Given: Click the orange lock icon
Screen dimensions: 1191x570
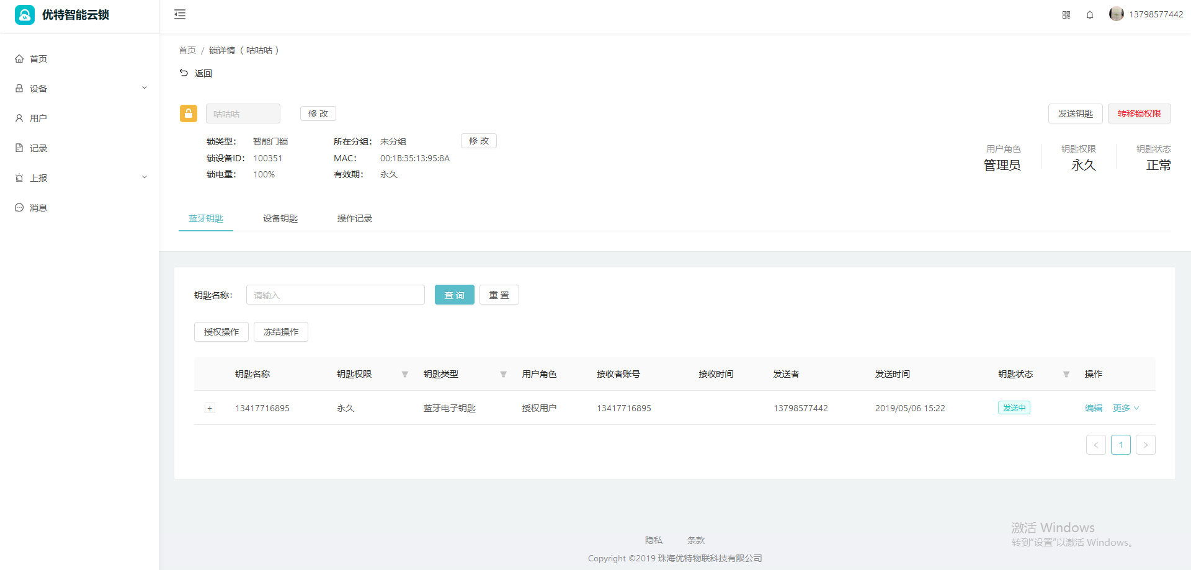Looking at the screenshot, I should pos(189,114).
